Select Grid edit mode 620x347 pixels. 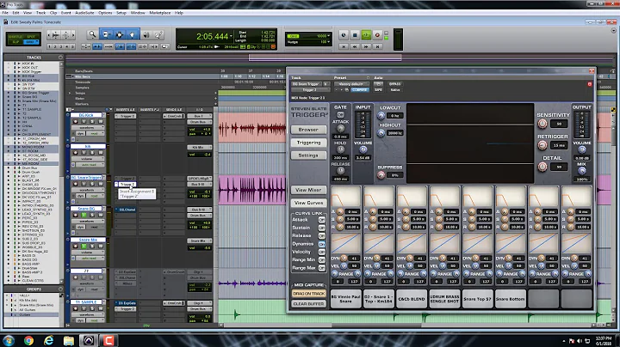(x=31, y=41)
